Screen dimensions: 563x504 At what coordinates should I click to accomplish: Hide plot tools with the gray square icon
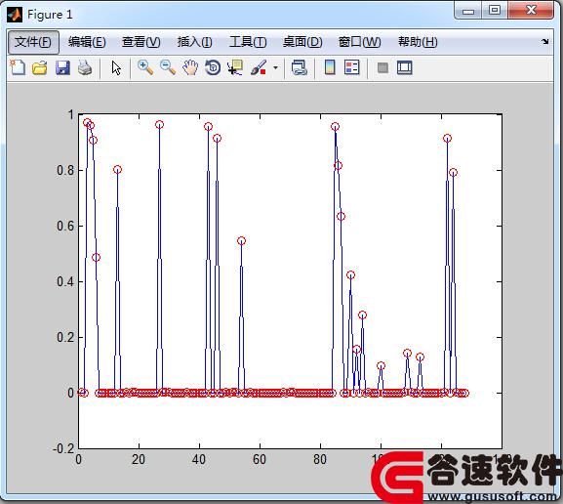click(x=382, y=67)
